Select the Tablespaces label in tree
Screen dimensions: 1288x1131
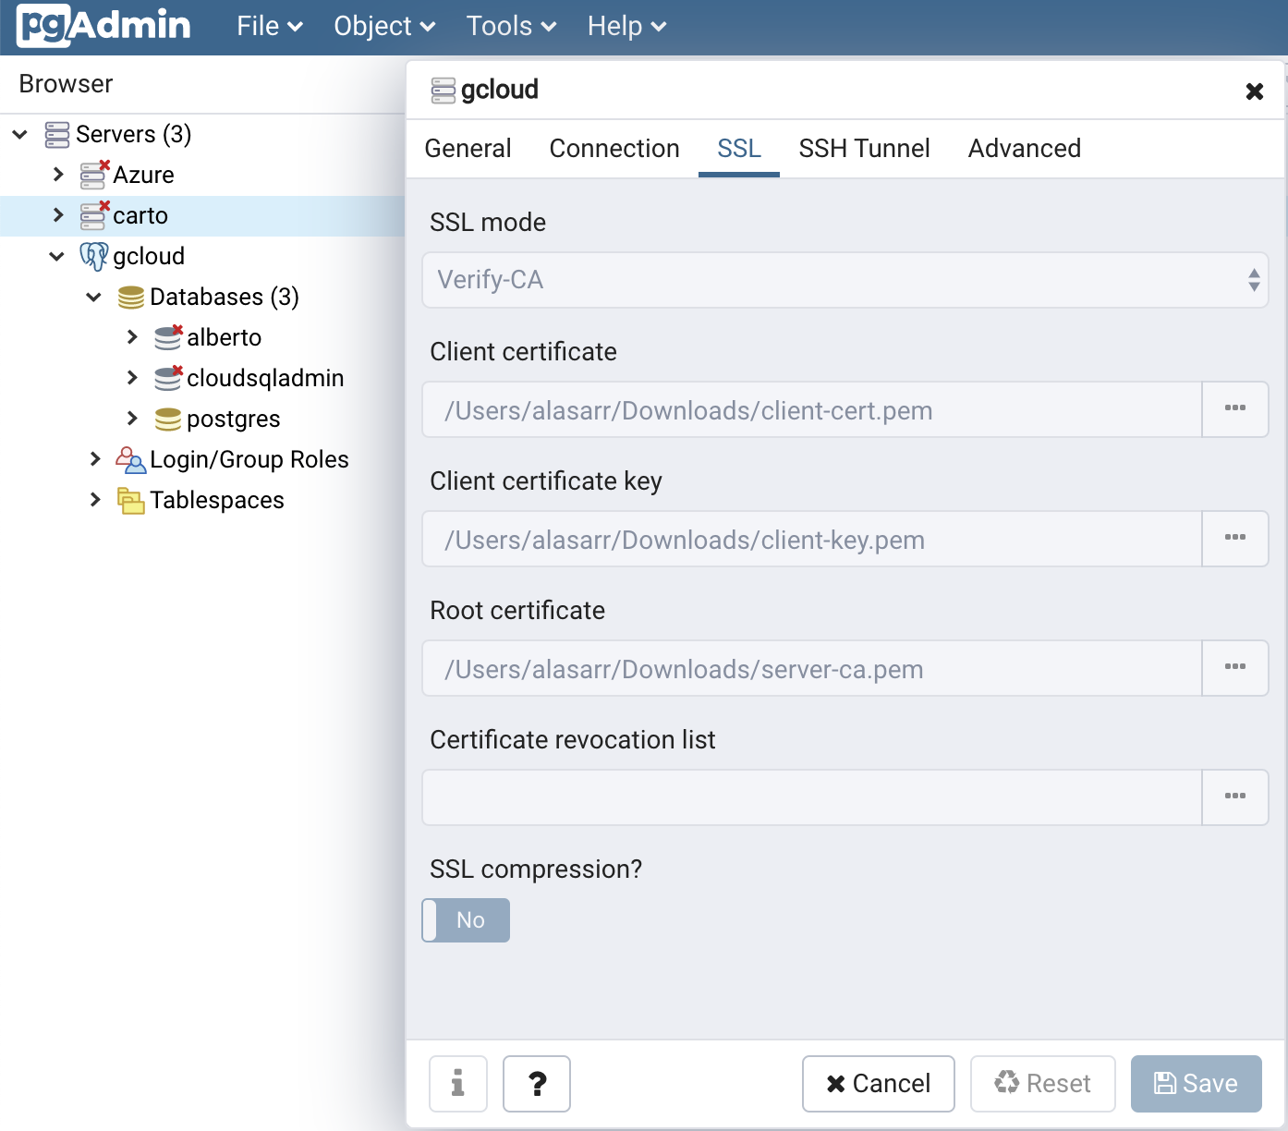[x=217, y=500]
